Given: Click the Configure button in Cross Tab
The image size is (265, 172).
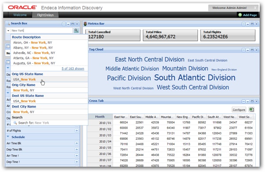Looking at the screenshot, I should click(239, 110).
